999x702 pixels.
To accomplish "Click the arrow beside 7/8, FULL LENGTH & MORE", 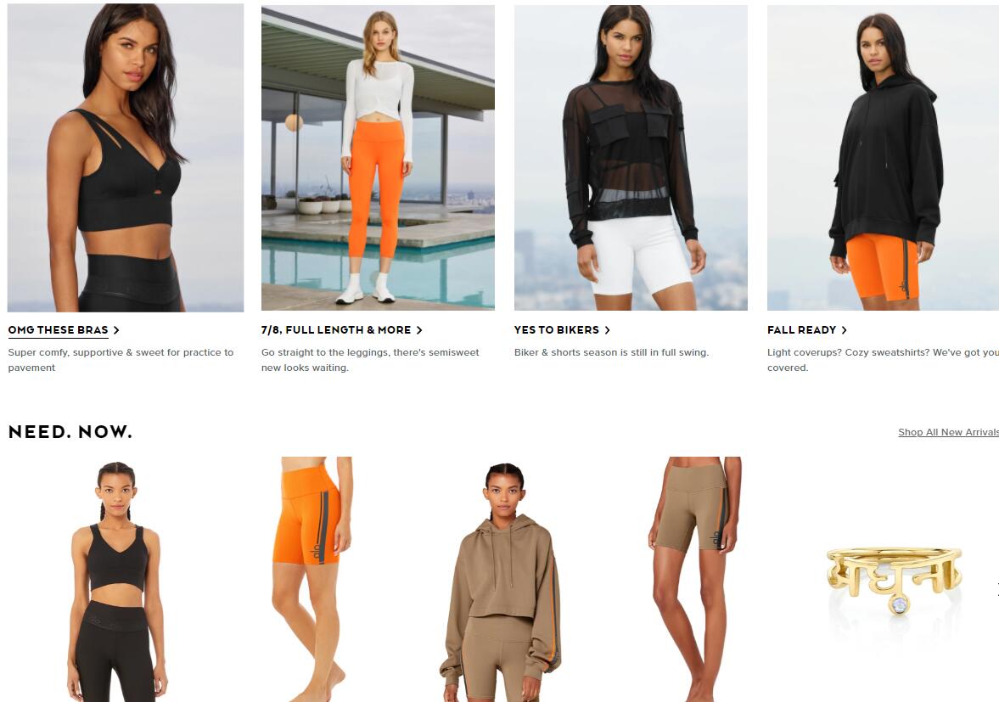I will (x=419, y=330).
